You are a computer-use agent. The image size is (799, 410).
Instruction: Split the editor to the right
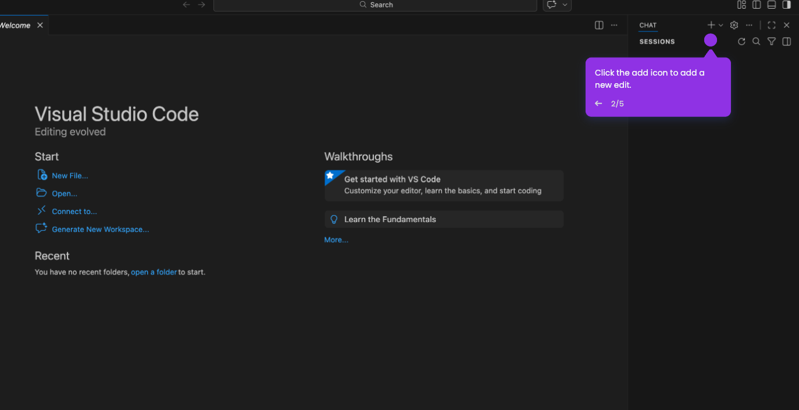point(599,25)
